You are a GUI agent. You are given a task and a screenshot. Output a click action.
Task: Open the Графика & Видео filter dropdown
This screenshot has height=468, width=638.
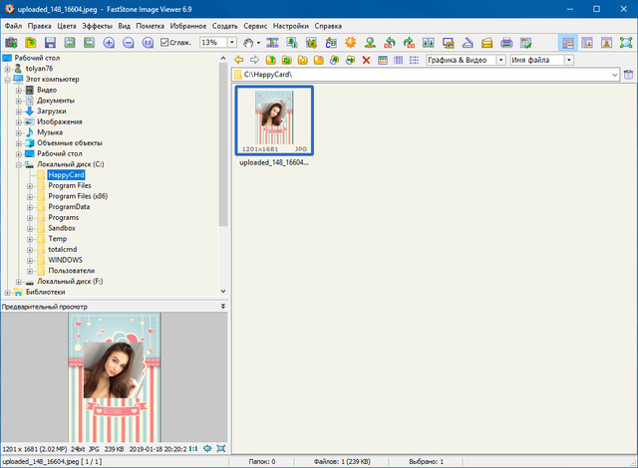(499, 60)
